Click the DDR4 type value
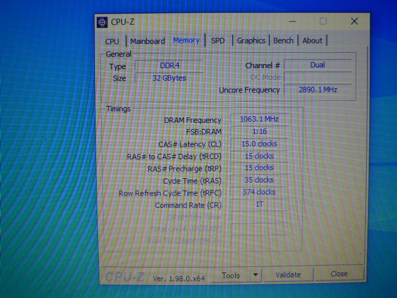This screenshot has height=298, width=397. [x=169, y=66]
